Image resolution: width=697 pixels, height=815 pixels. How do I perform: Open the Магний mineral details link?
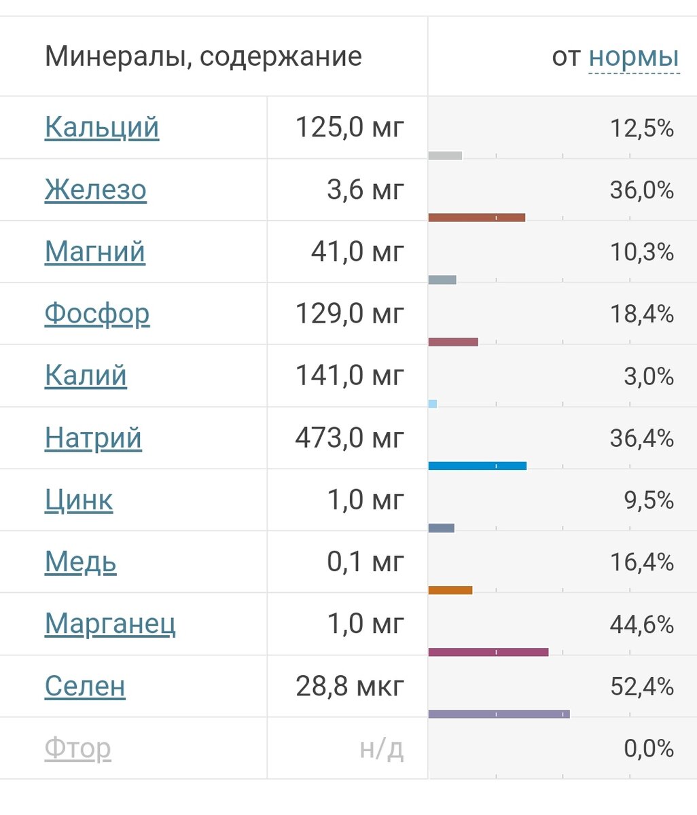94,251
